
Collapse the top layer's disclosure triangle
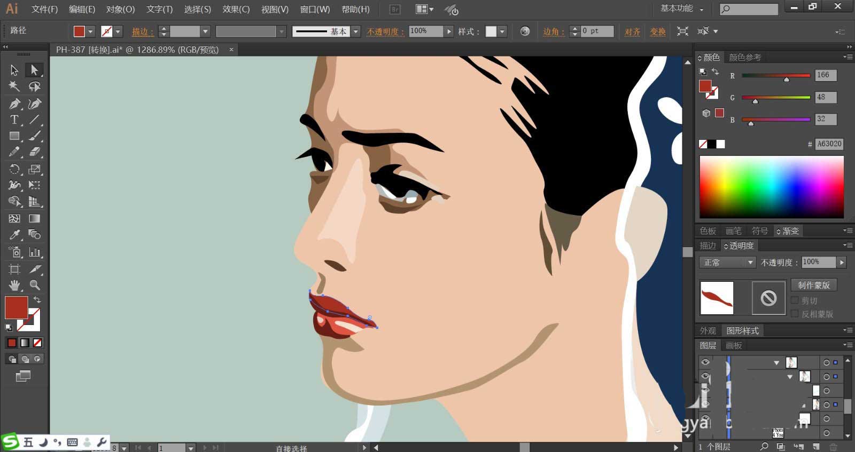pyautogui.click(x=776, y=363)
